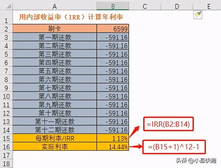Select row 18 header
The image size is (221, 168).
tap(6, 164)
